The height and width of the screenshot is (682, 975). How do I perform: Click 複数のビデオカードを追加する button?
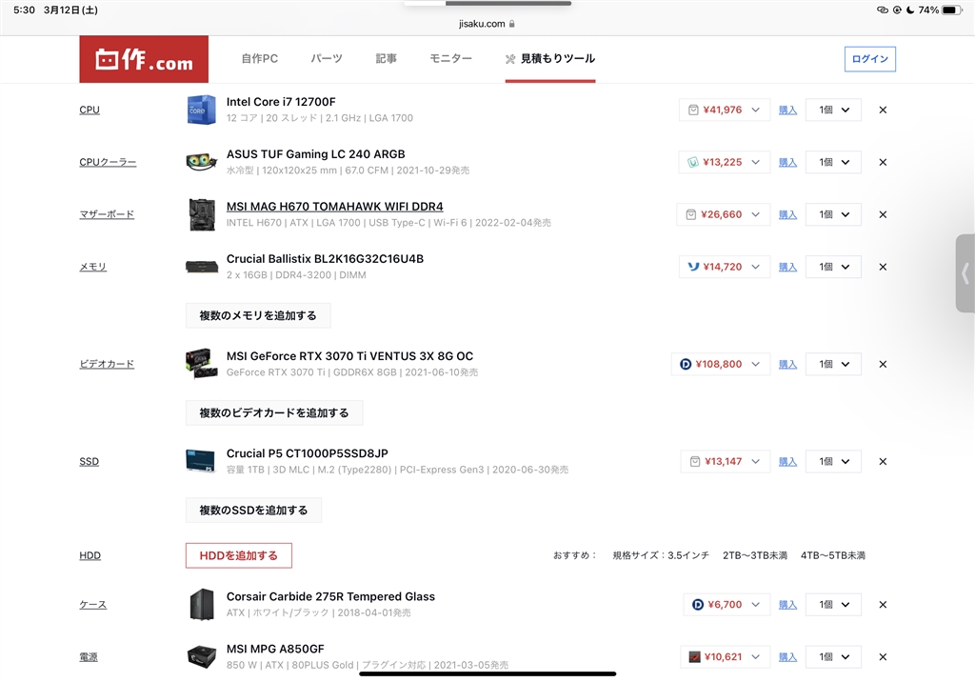point(274,412)
